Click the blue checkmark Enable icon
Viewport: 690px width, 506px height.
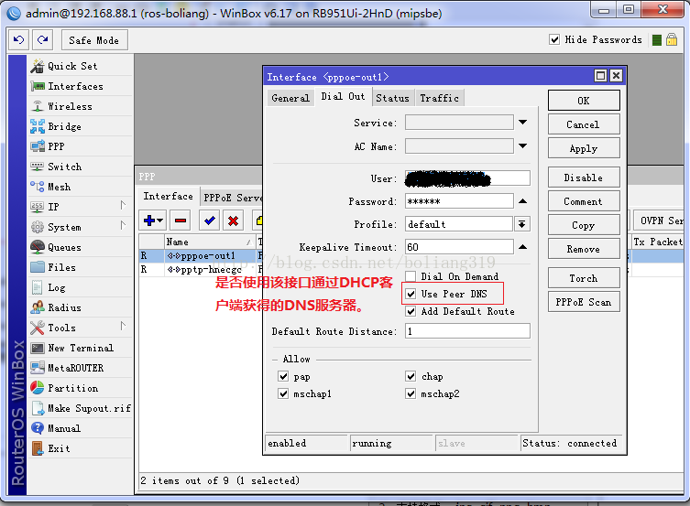[x=210, y=220]
